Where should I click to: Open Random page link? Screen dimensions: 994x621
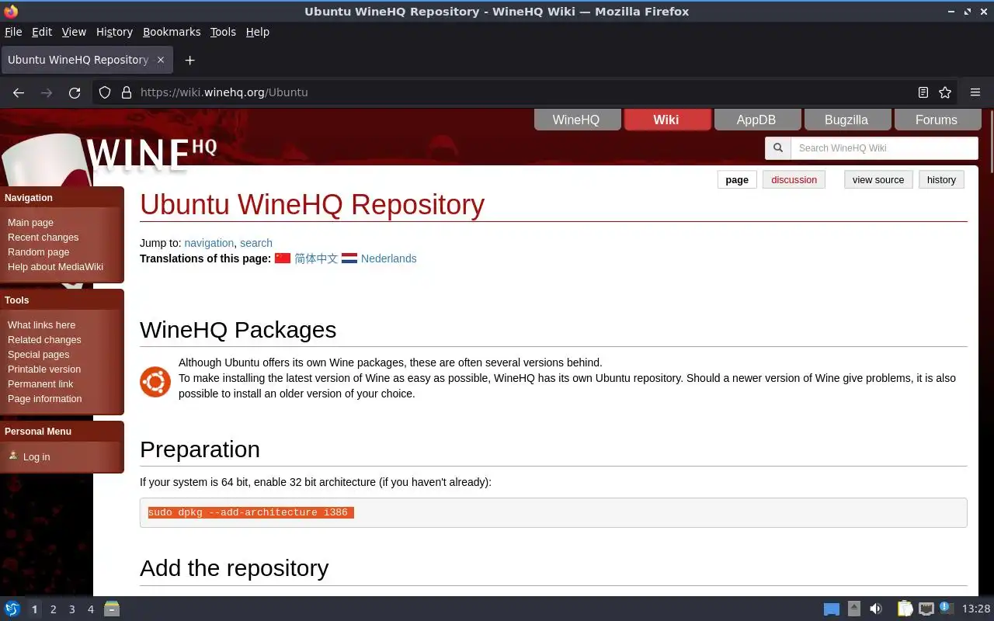point(38,252)
